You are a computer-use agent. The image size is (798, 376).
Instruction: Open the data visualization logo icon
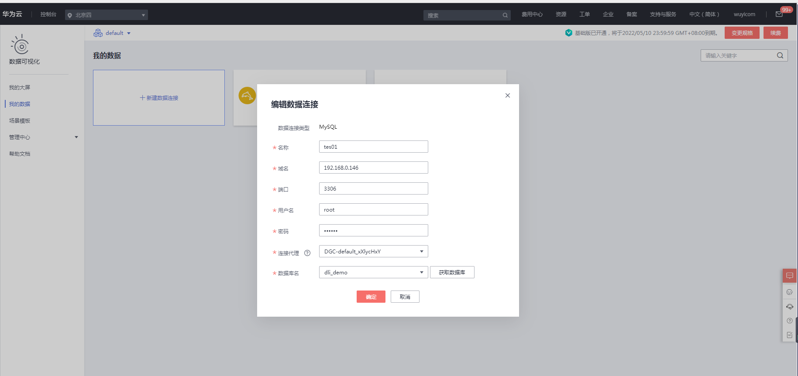tap(21, 45)
